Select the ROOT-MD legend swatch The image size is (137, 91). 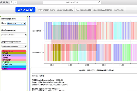click(x=14, y=64)
